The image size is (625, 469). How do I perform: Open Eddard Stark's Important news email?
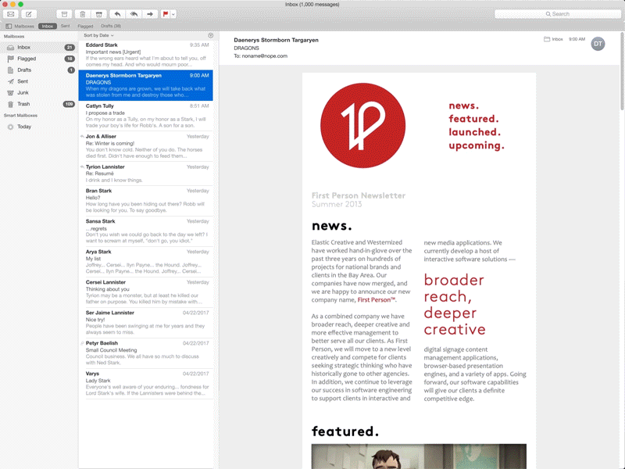(x=146, y=55)
